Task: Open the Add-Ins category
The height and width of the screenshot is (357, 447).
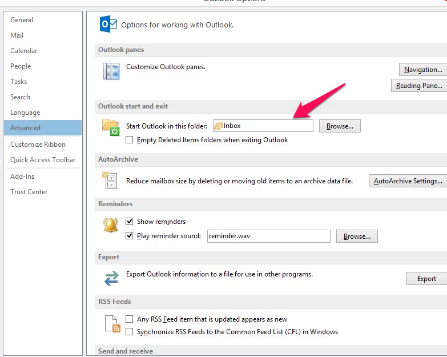Action: pyautogui.click(x=43, y=177)
